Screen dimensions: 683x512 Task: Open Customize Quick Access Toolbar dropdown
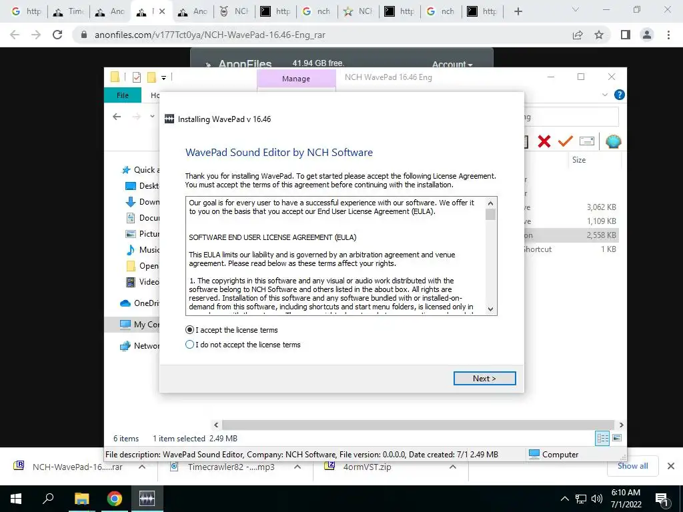click(164, 78)
